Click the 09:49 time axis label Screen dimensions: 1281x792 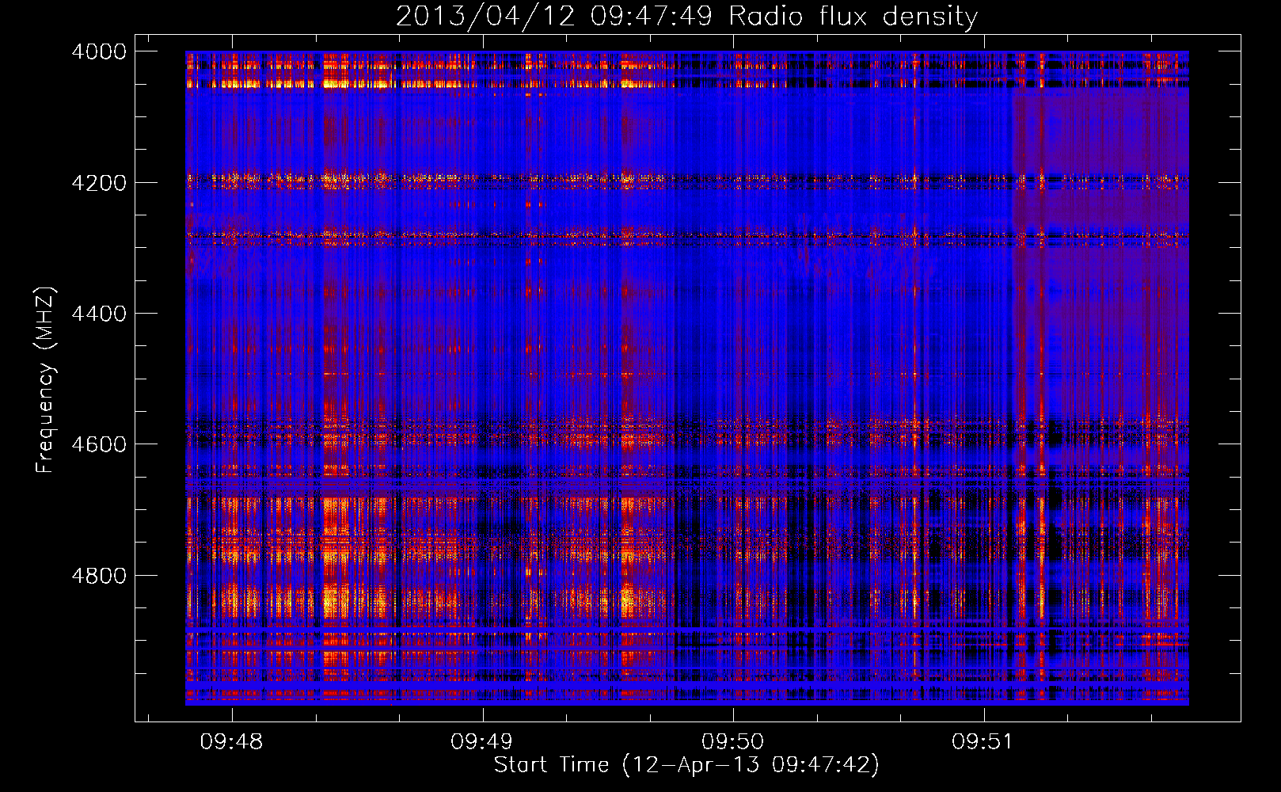pos(482,742)
